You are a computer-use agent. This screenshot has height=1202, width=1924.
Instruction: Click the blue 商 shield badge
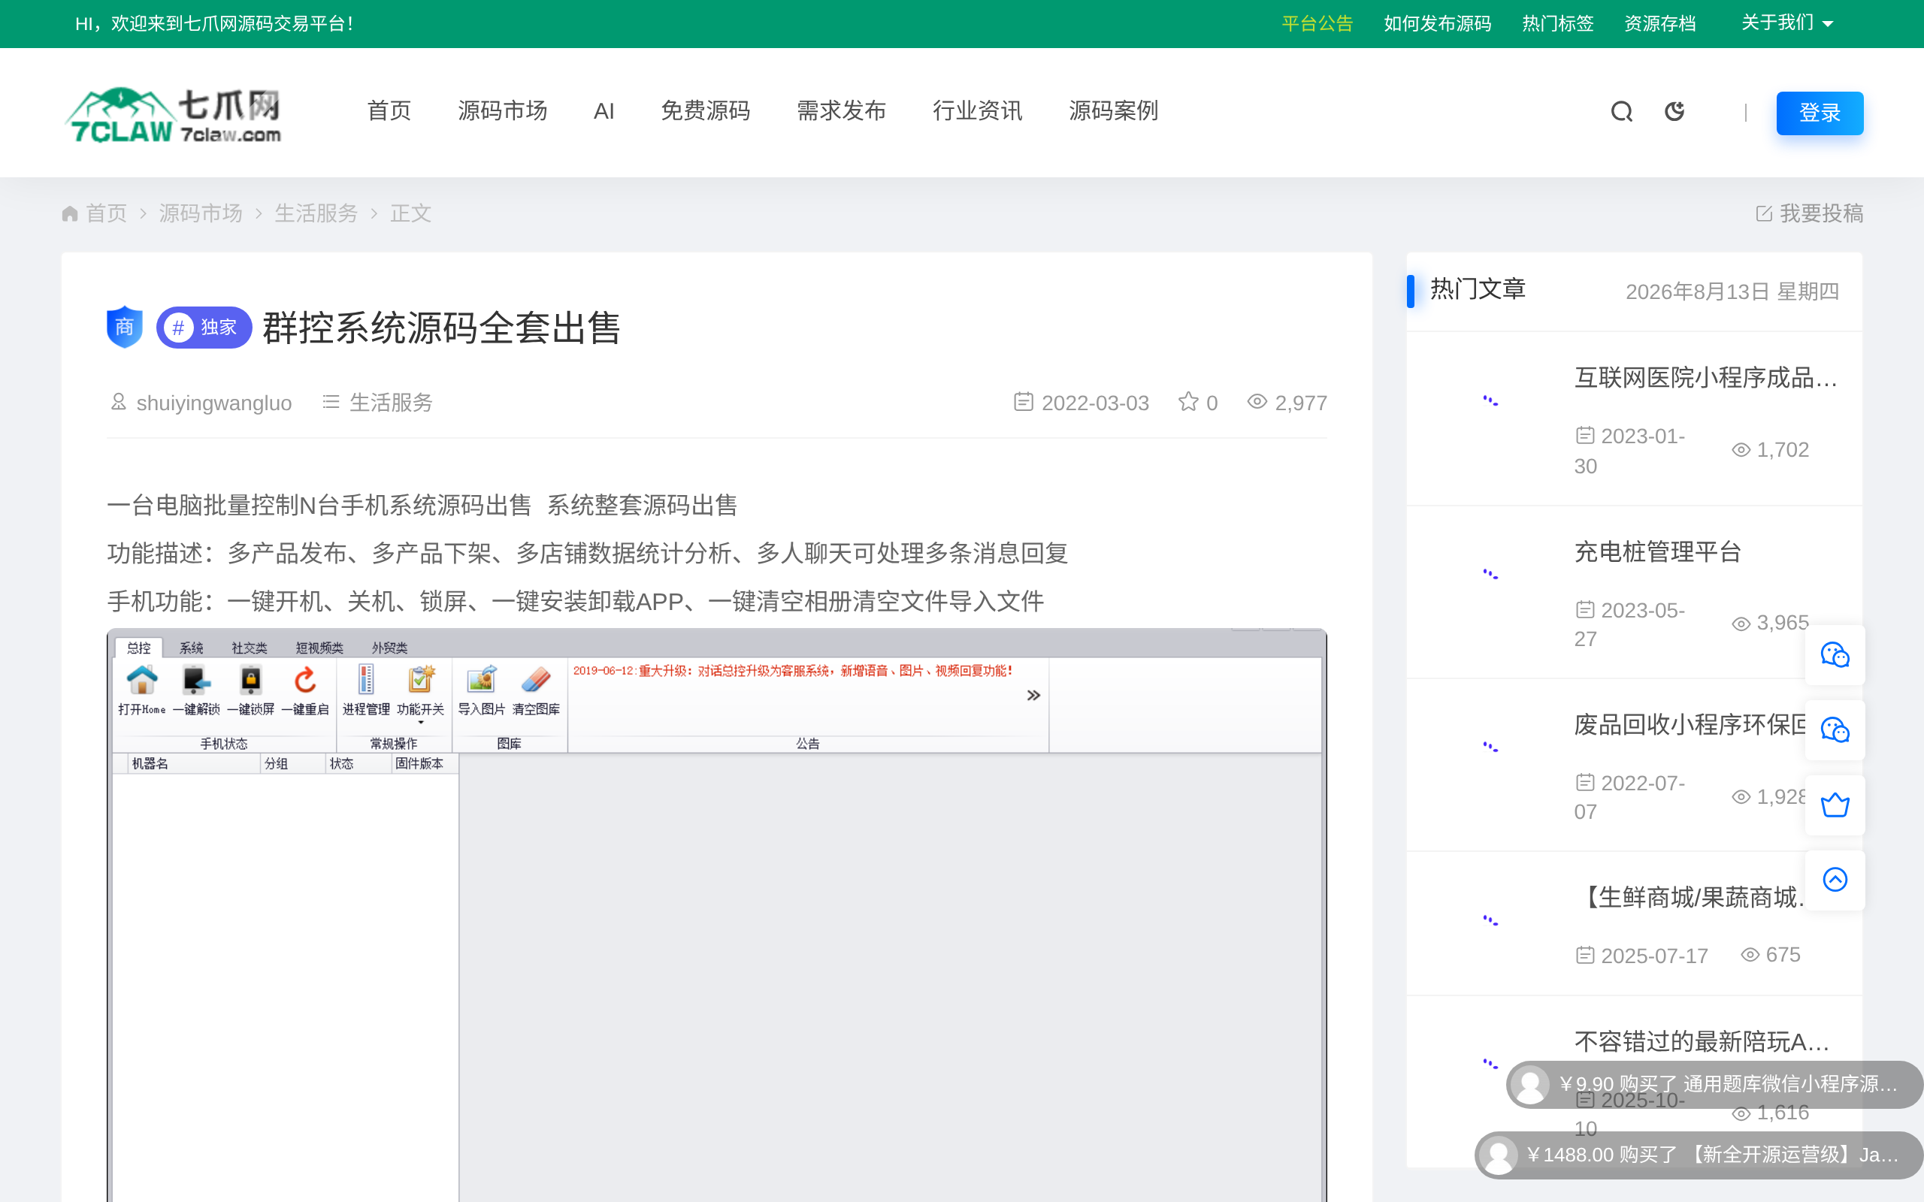pyautogui.click(x=124, y=327)
